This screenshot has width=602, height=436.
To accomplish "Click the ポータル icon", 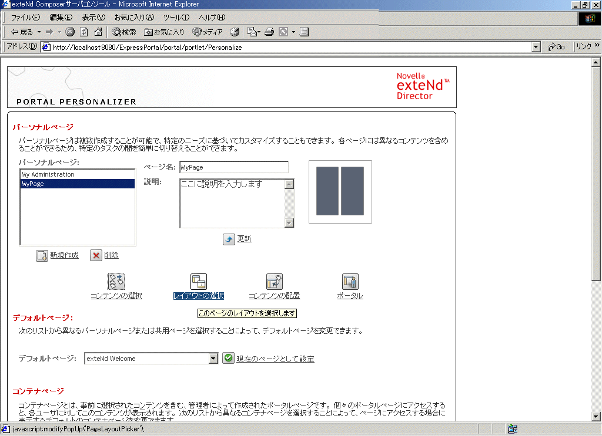I will coord(350,282).
